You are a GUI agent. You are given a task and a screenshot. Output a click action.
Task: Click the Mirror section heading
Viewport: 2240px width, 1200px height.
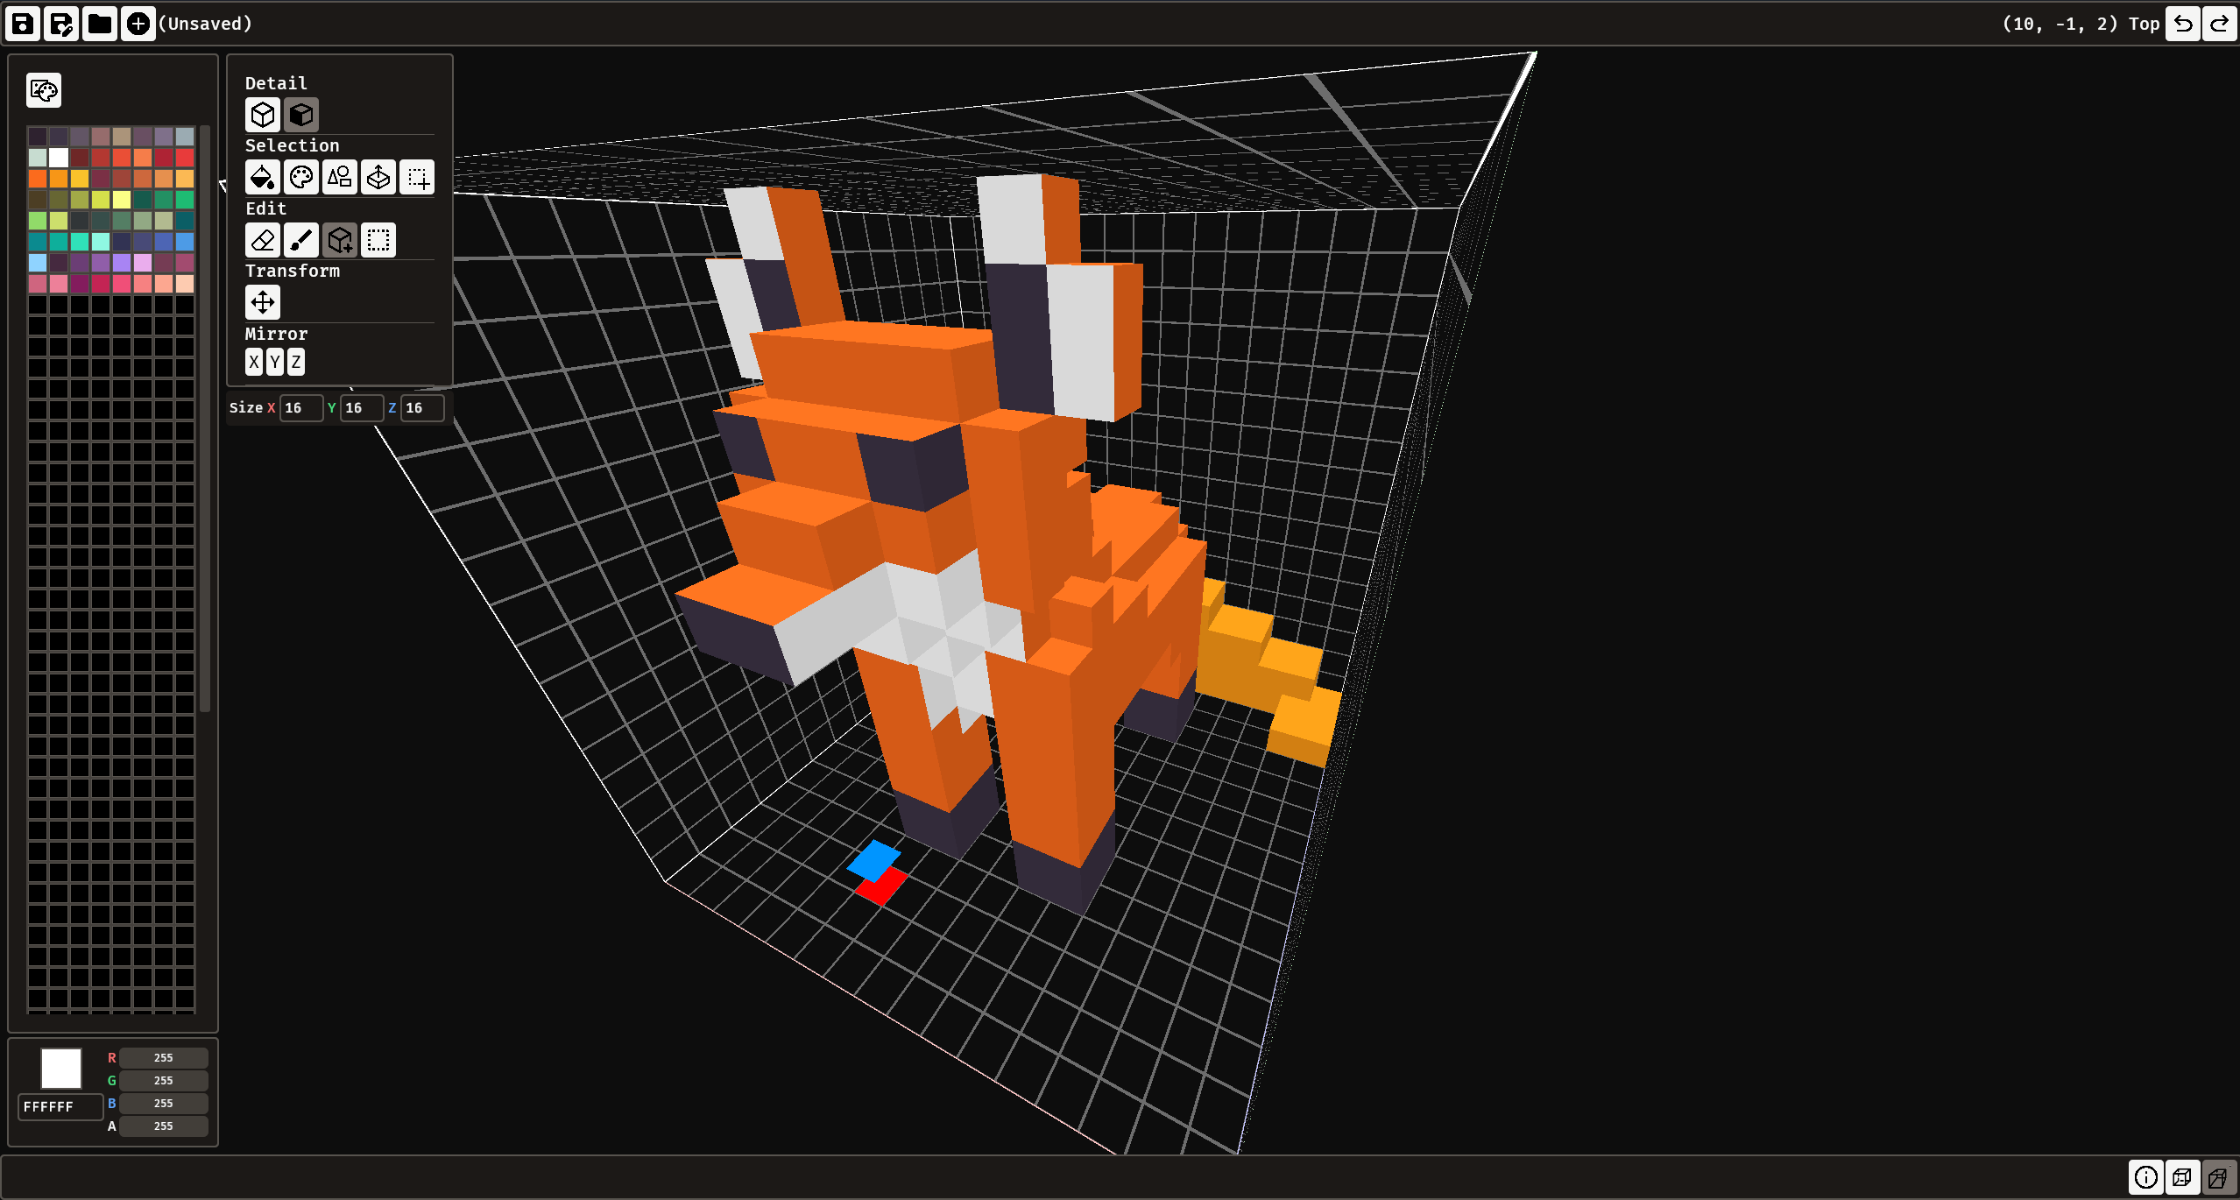[x=276, y=334]
